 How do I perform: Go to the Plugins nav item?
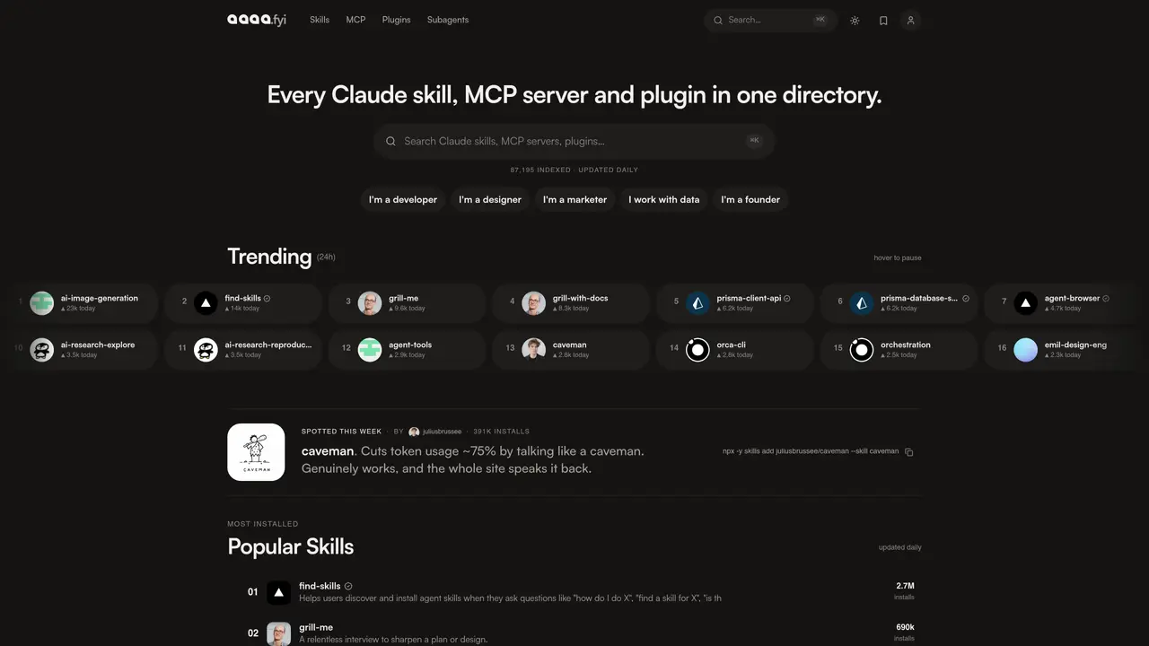pos(396,20)
